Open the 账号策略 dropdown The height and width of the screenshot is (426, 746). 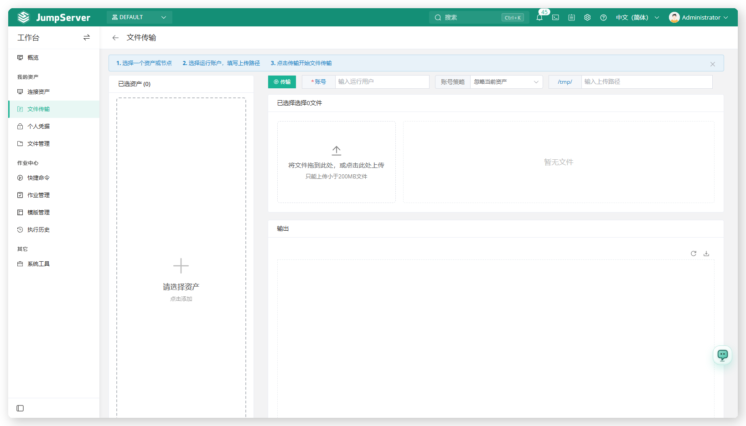[x=506, y=82]
